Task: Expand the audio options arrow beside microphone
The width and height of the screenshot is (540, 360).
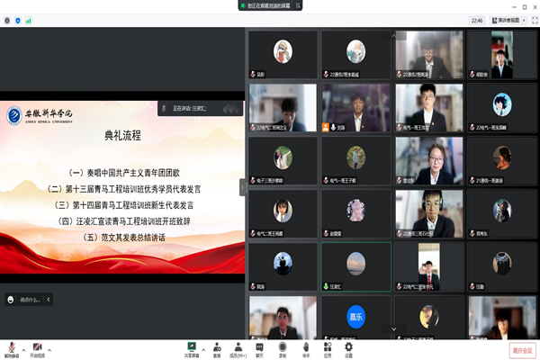Action: (x=24, y=346)
